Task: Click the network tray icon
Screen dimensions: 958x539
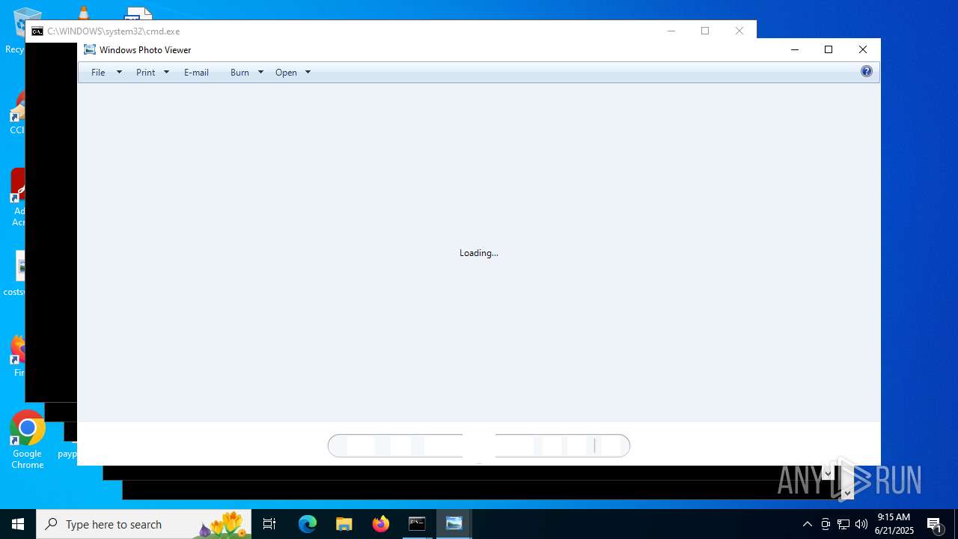Action: click(x=843, y=524)
